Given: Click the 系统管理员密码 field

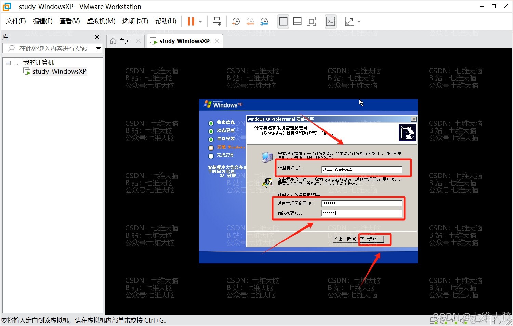Looking at the screenshot, I should point(361,203).
